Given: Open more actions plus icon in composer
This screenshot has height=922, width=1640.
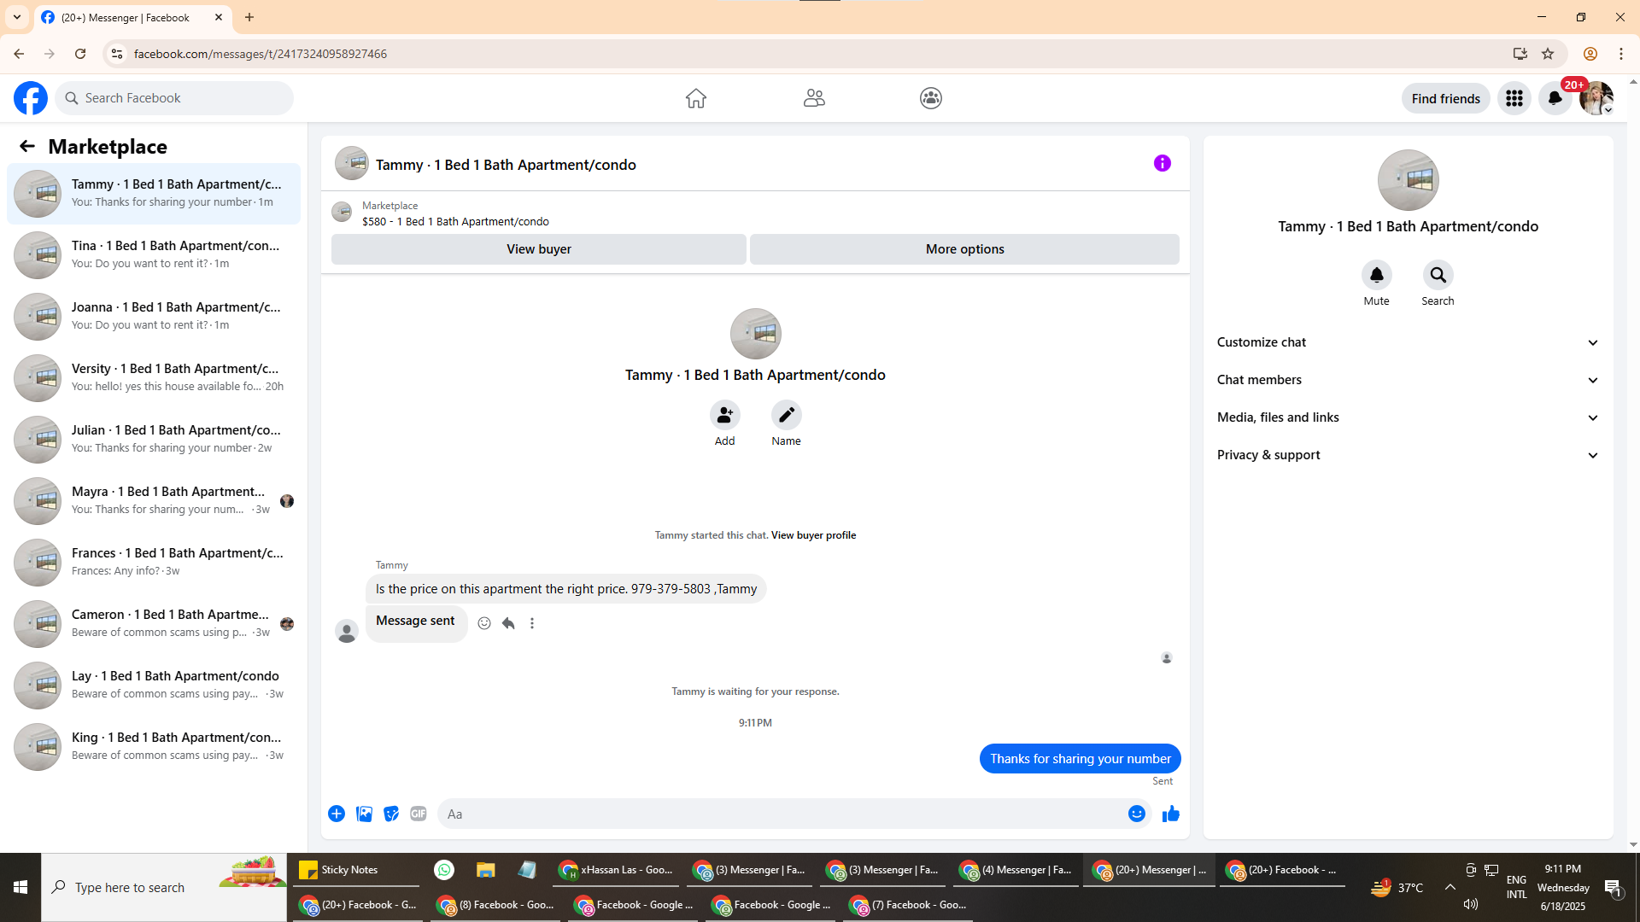Looking at the screenshot, I should 337,814.
